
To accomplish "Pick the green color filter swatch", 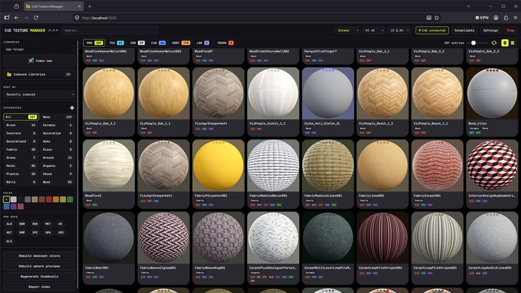I will 70,199.
